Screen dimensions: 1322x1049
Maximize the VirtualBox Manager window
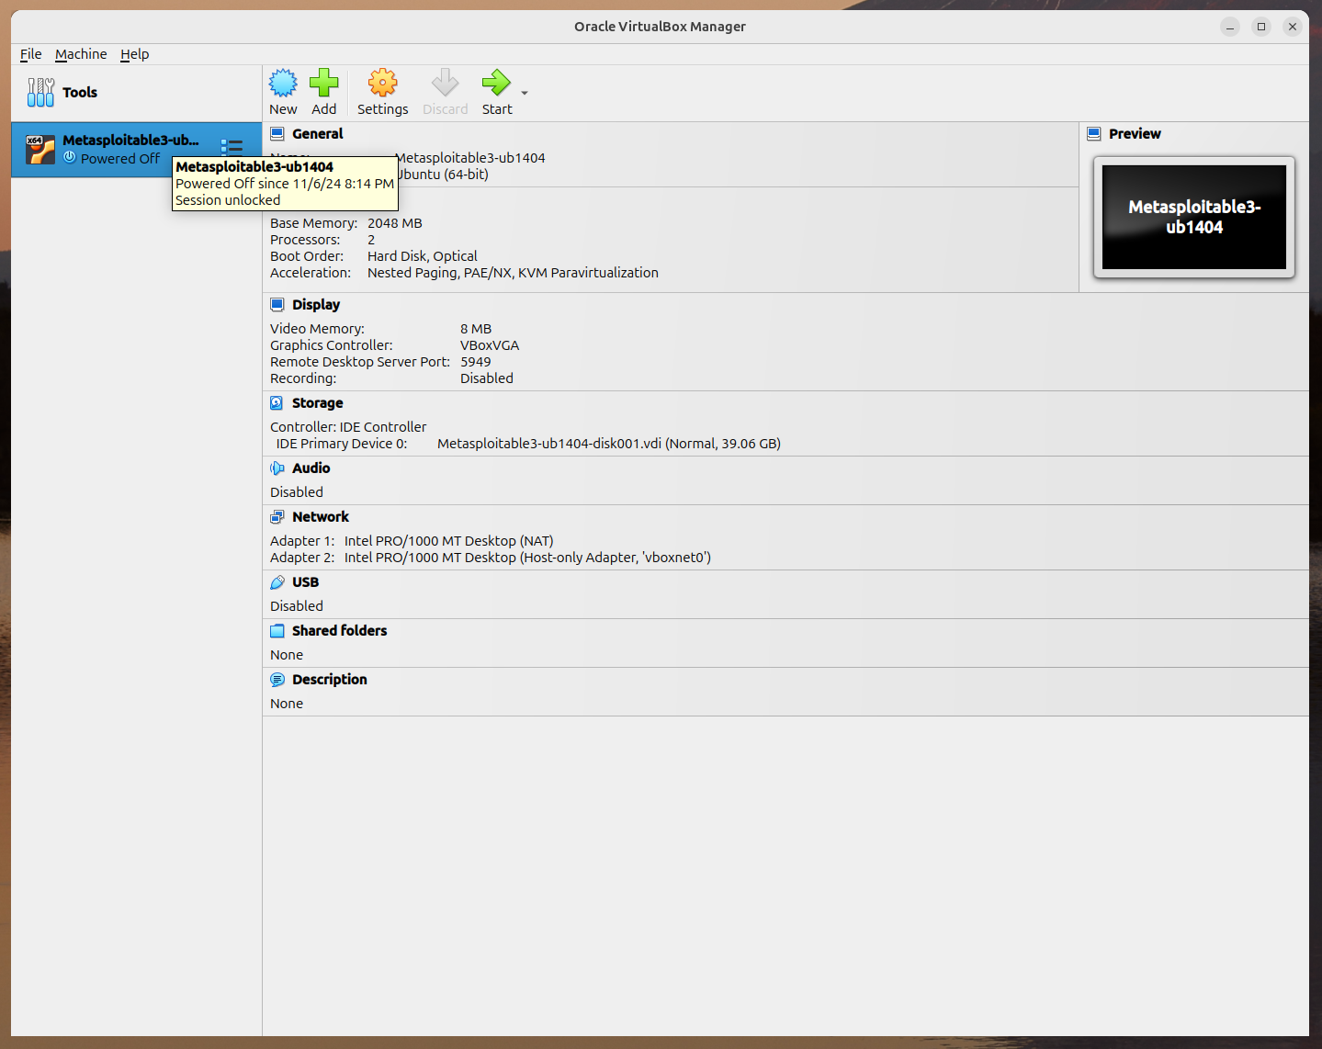[1261, 27]
